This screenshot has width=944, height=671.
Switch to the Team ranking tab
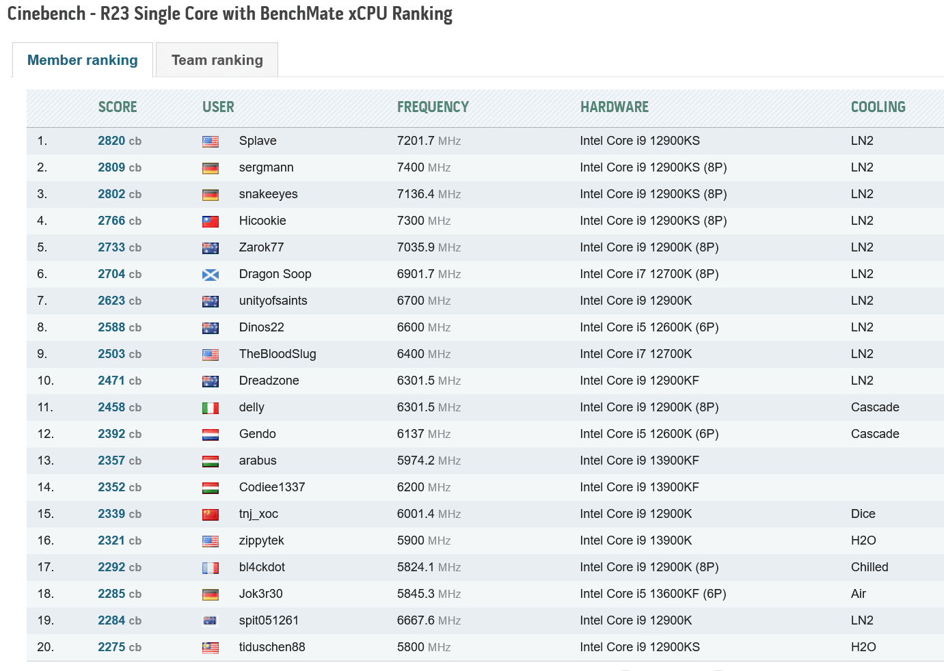(x=217, y=60)
